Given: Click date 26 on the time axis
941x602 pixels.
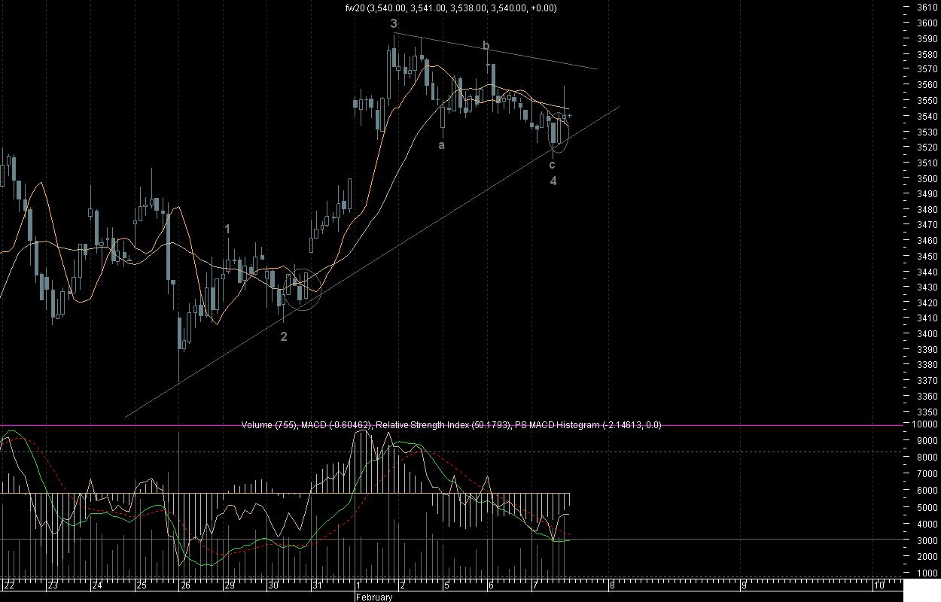Looking at the screenshot, I should point(186,585).
